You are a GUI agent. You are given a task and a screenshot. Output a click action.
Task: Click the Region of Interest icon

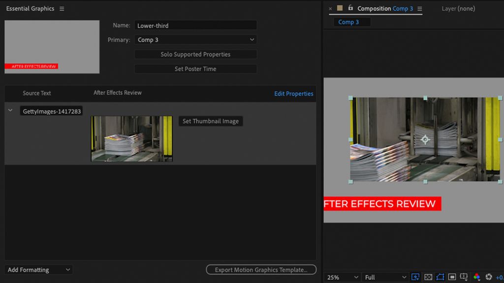pos(453,277)
